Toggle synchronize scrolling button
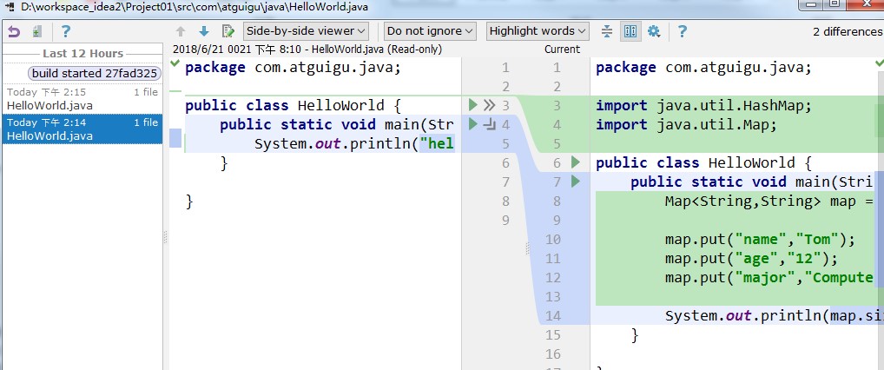 pyautogui.click(x=630, y=31)
